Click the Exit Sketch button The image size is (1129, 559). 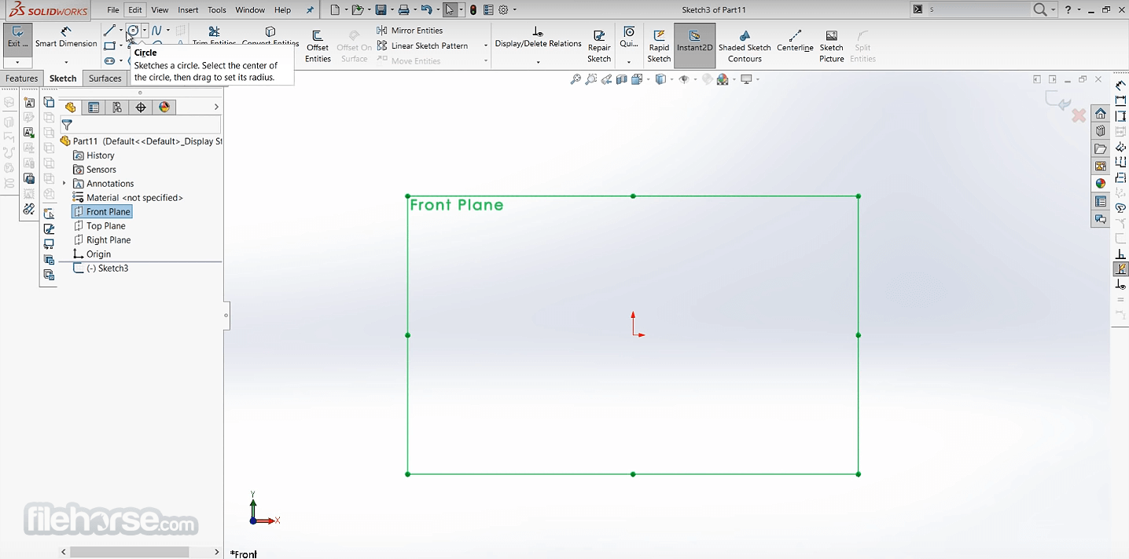point(17,39)
